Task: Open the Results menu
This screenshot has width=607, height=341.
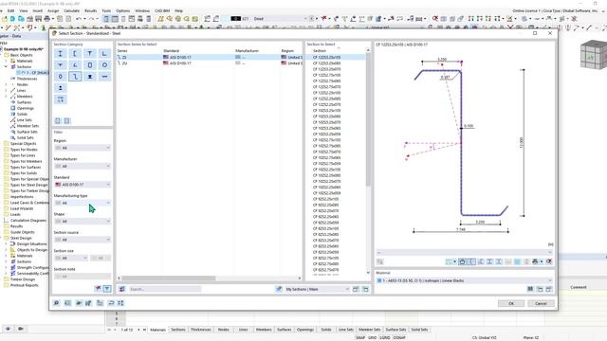Action: (x=91, y=10)
